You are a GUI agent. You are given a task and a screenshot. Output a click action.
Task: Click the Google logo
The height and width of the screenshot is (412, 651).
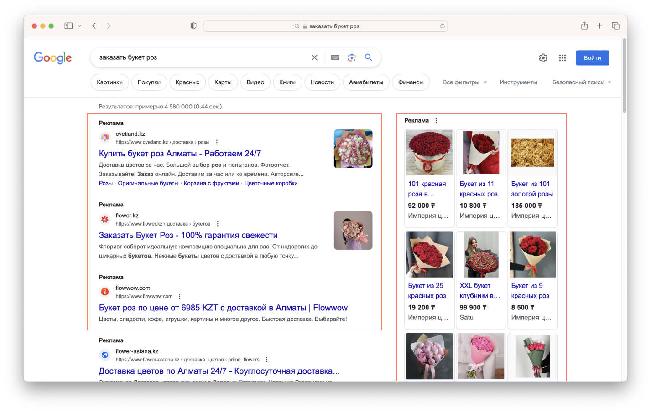pyautogui.click(x=52, y=58)
